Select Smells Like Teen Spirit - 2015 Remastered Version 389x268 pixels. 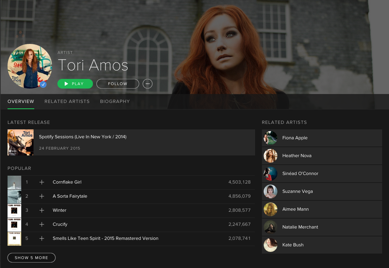pyautogui.click(x=105, y=238)
